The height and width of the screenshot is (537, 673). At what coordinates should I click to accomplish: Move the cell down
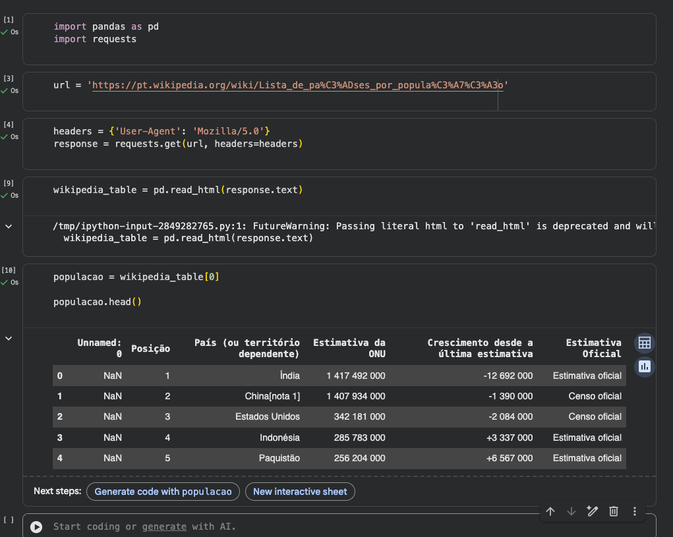pyautogui.click(x=571, y=511)
